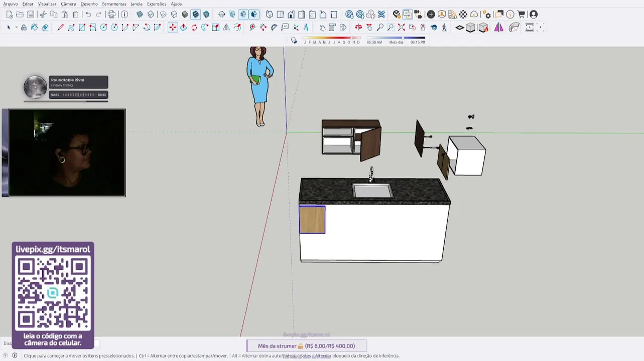
Task: Toggle Back Edges style
Action: pos(151,15)
